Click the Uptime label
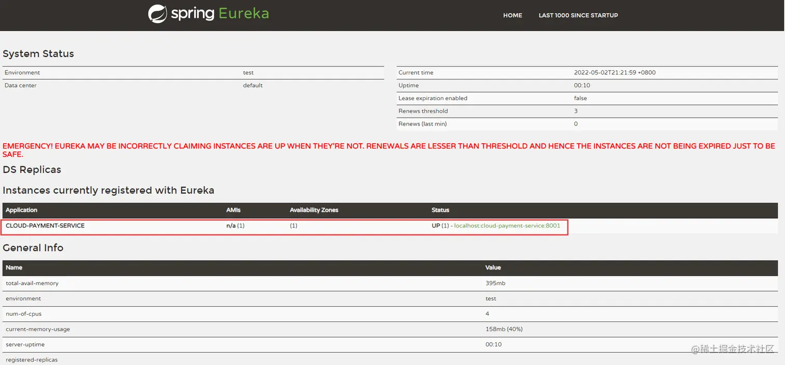Screen dimensions: 785x365 (x=409, y=85)
